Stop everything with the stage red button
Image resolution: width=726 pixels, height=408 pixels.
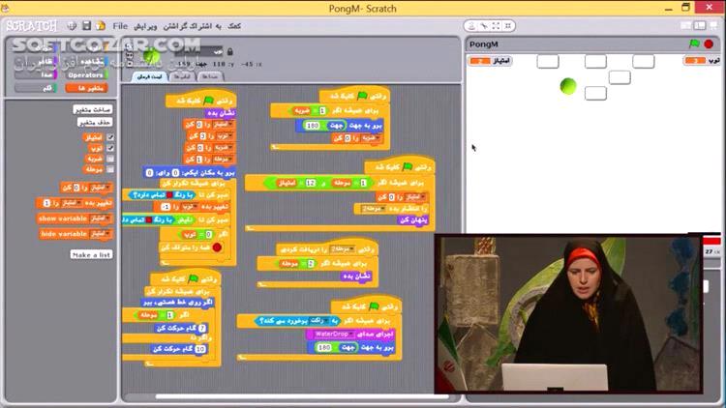tap(709, 44)
